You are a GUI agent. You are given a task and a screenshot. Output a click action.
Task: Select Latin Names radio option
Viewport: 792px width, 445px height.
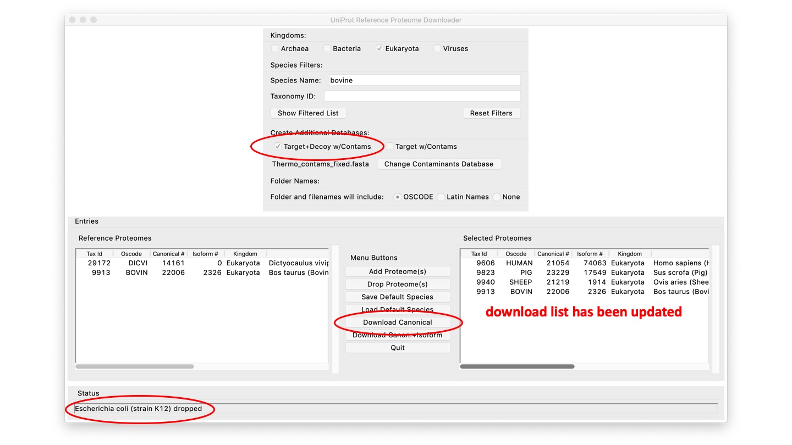coord(441,197)
